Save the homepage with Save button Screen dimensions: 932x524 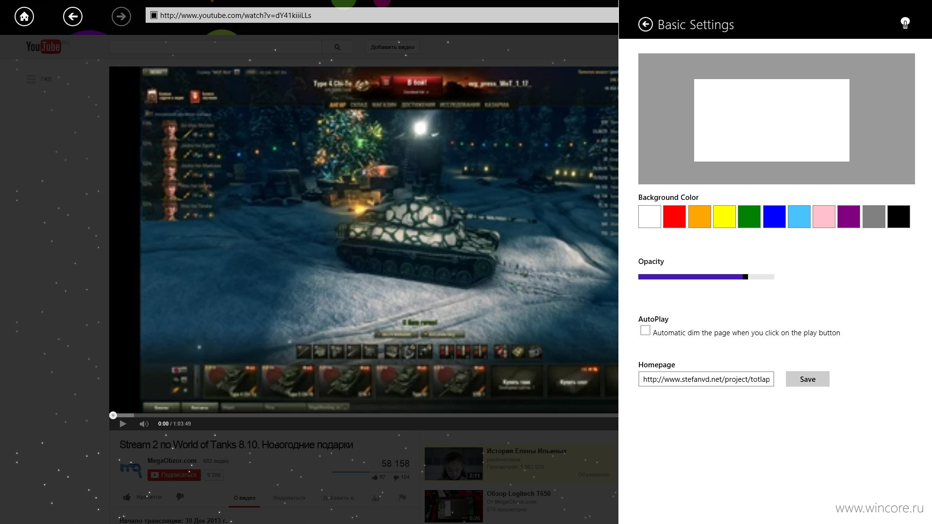807,379
